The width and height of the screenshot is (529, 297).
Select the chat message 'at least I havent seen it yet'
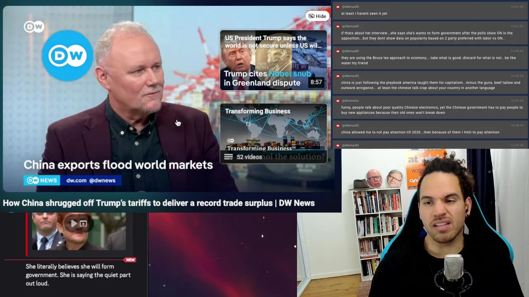(x=430, y=10)
